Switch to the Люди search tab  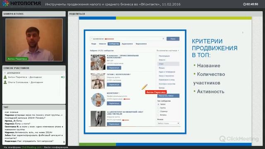coord(94,44)
